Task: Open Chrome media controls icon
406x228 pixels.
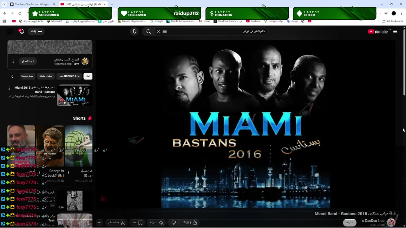Action: (386, 13)
